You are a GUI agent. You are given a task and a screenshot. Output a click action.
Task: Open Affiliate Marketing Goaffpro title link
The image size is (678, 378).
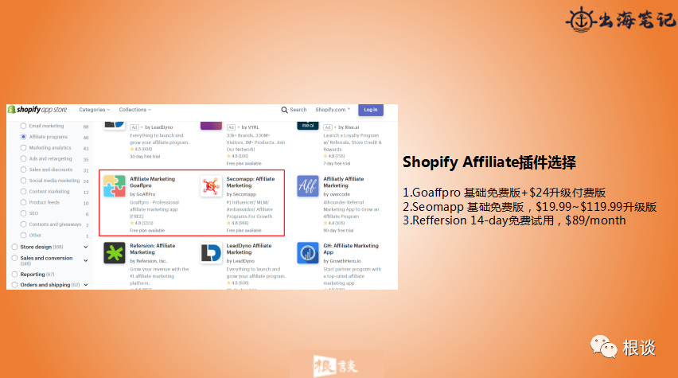(x=152, y=182)
